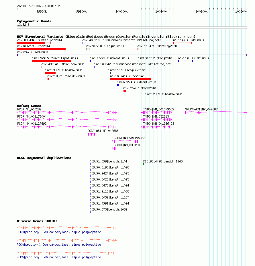The width and height of the screenshot is (255, 266).
Task: Click the nsv977274 (Sudmant2013) variant label
Action: coord(136,82)
